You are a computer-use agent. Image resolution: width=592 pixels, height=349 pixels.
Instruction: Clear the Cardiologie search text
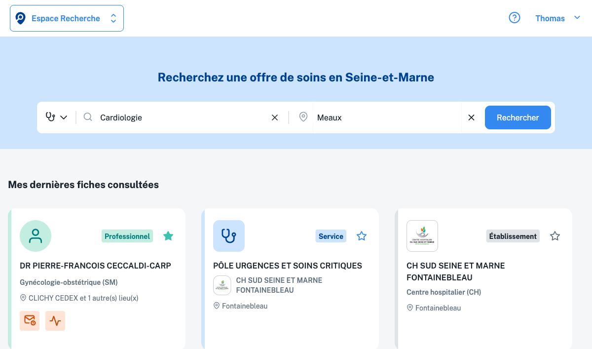tap(275, 117)
